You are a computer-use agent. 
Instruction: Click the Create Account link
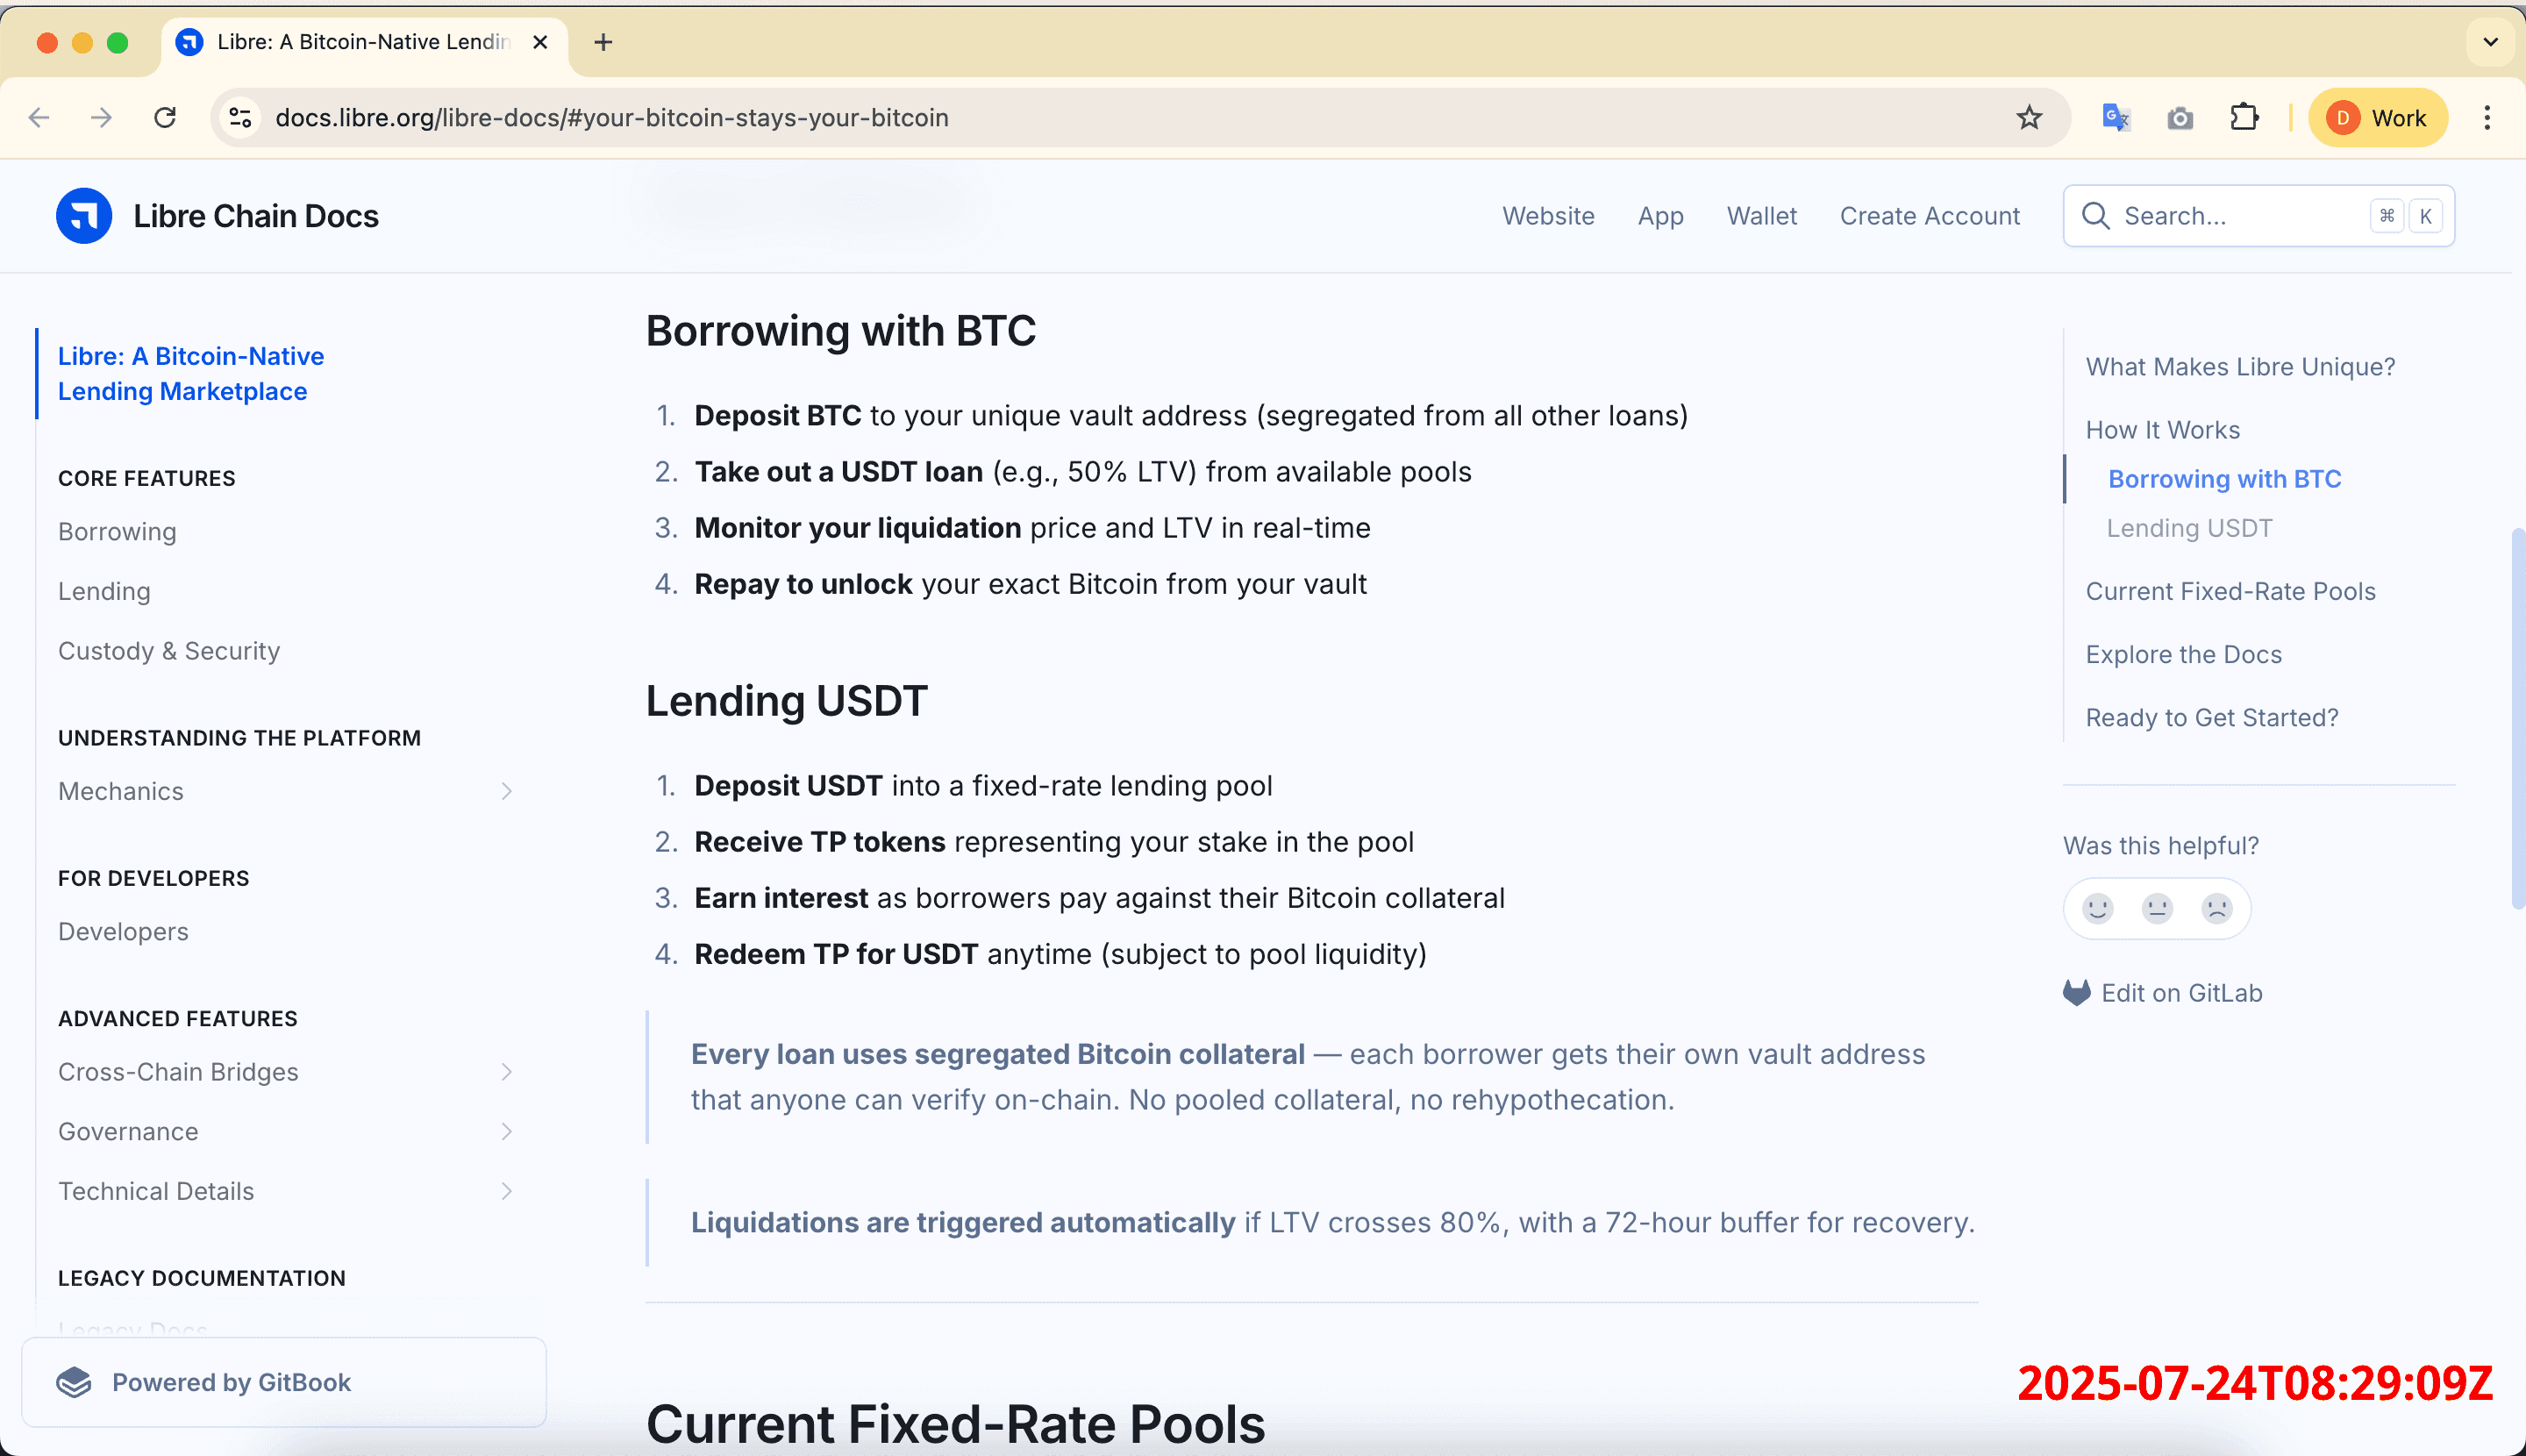pyautogui.click(x=1930, y=216)
